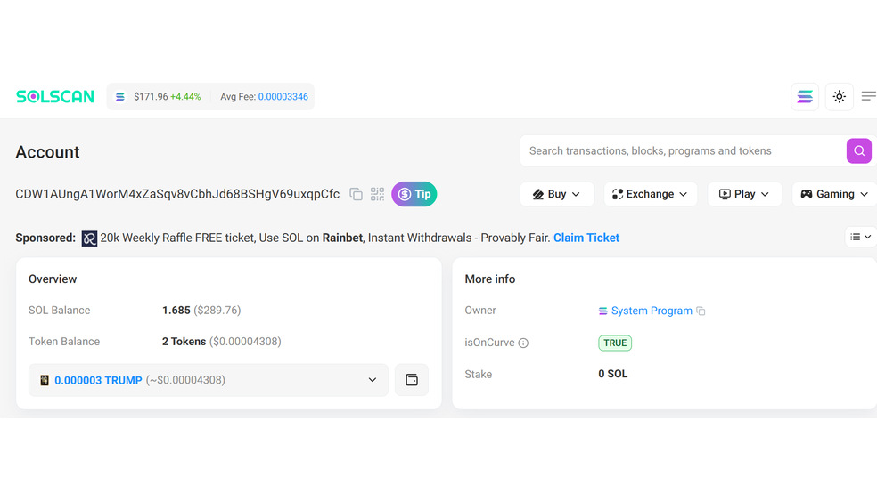Click the Overview panel heading
877x493 pixels.
(53, 279)
